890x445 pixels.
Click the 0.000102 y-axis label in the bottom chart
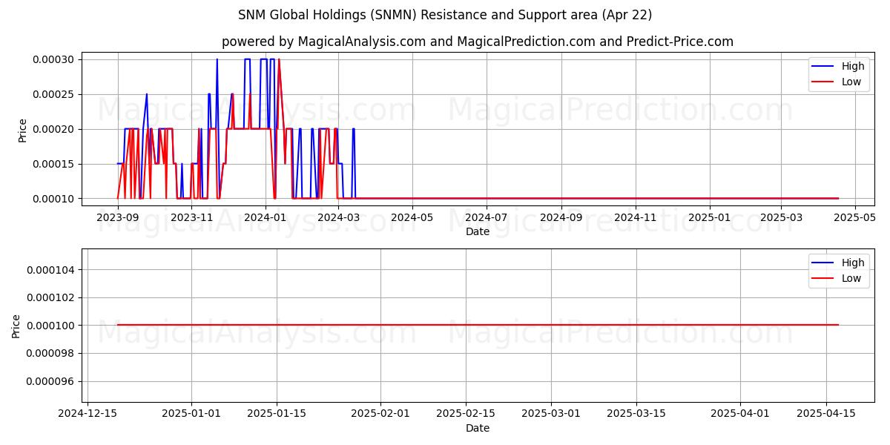pyautogui.click(x=49, y=297)
